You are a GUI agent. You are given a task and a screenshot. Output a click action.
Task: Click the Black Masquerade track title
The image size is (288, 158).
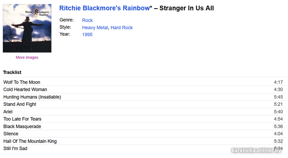click(22, 126)
